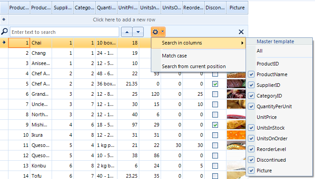This screenshot has height=179, width=315.
Task: Select Search from current position
Action: click(194, 66)
